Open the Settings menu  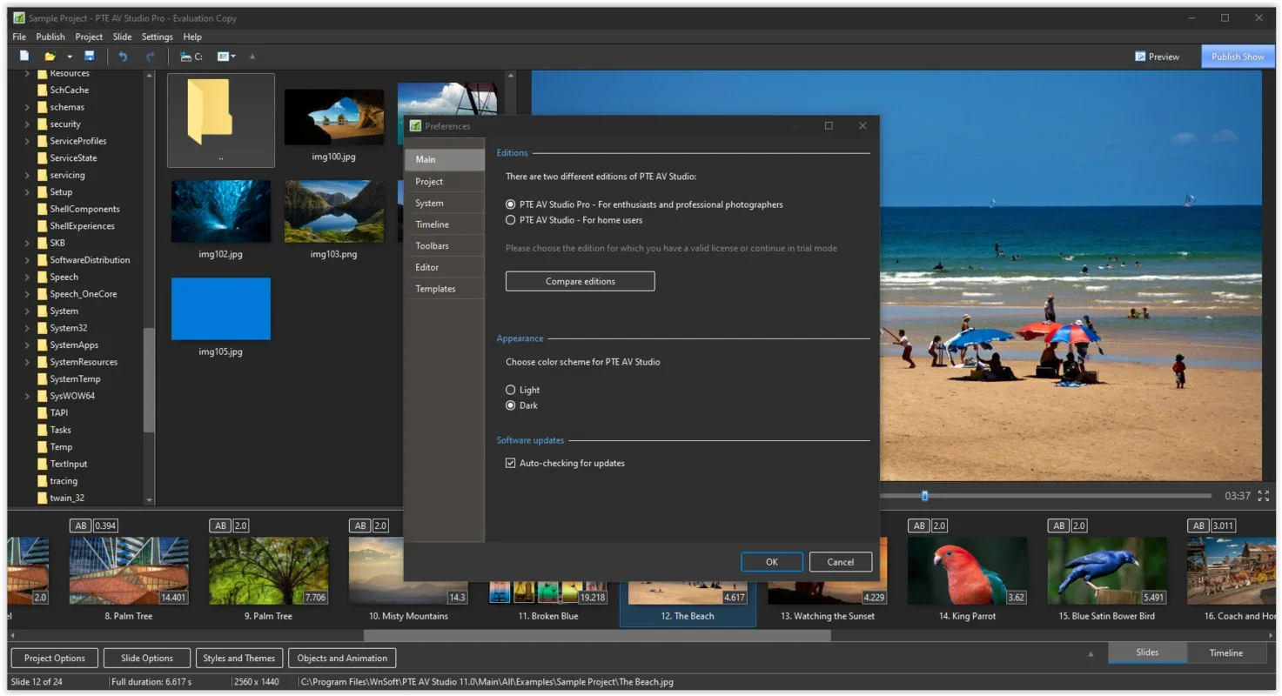tap(158, 37)
